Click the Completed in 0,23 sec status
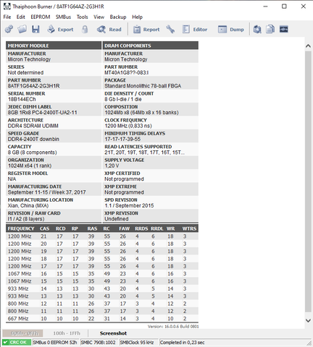Viewport: 313px width, 347px height. click(x=183, y=343)
